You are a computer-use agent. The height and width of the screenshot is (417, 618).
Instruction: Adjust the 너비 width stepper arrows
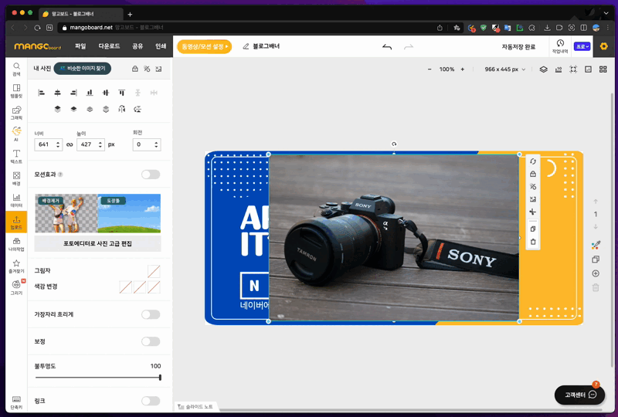click(x=58, y=144)
